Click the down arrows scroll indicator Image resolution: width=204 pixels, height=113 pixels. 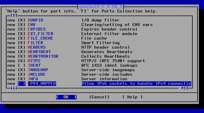pyautogui.click(x=14, y=88)
